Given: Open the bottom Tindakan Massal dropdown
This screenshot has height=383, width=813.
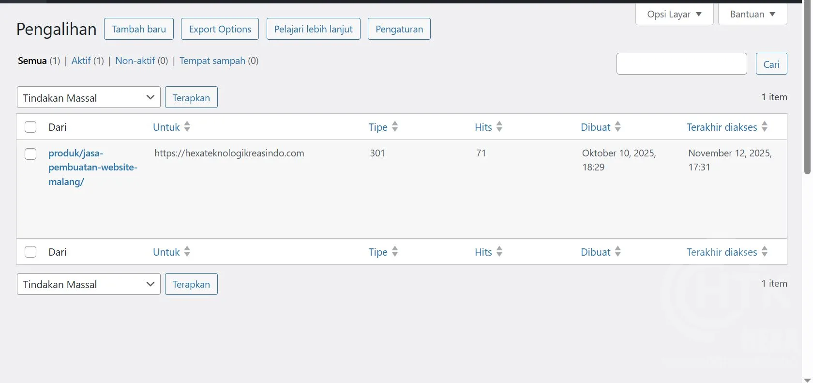Looking at the screenshot, I should click(89, 284).
